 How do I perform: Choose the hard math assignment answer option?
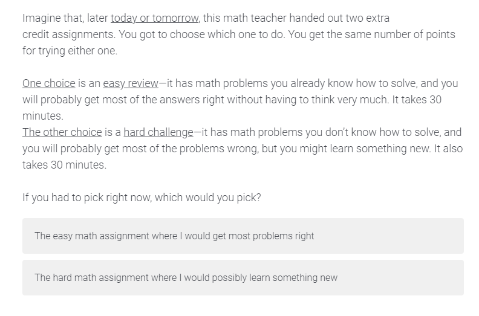[243, 277]
